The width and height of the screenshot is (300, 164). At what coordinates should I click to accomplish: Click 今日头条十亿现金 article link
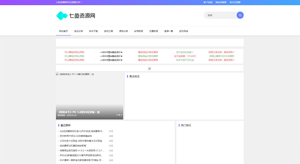[x=81, y=141]
